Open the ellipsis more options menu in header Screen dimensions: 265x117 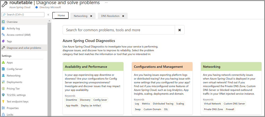[106, 3]
